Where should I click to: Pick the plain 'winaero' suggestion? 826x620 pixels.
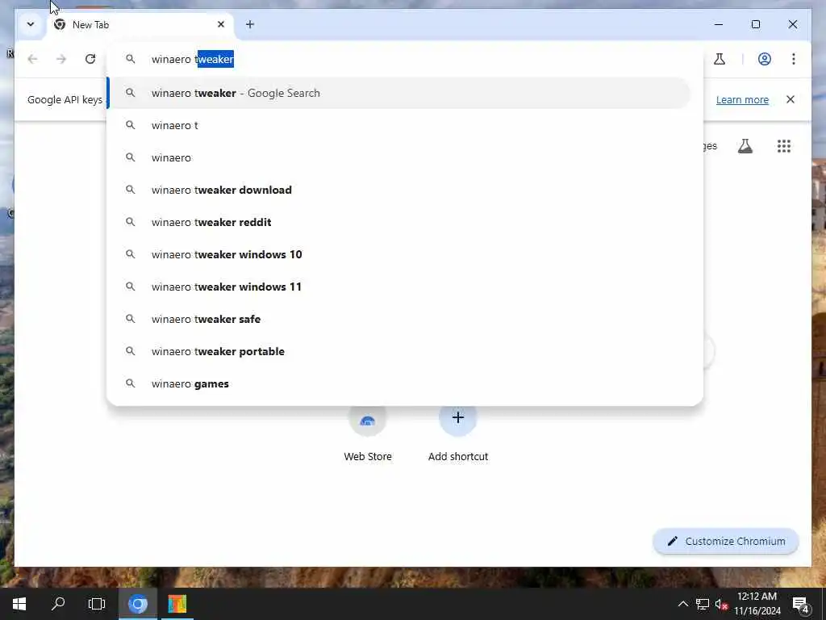(x=399, y=157)
